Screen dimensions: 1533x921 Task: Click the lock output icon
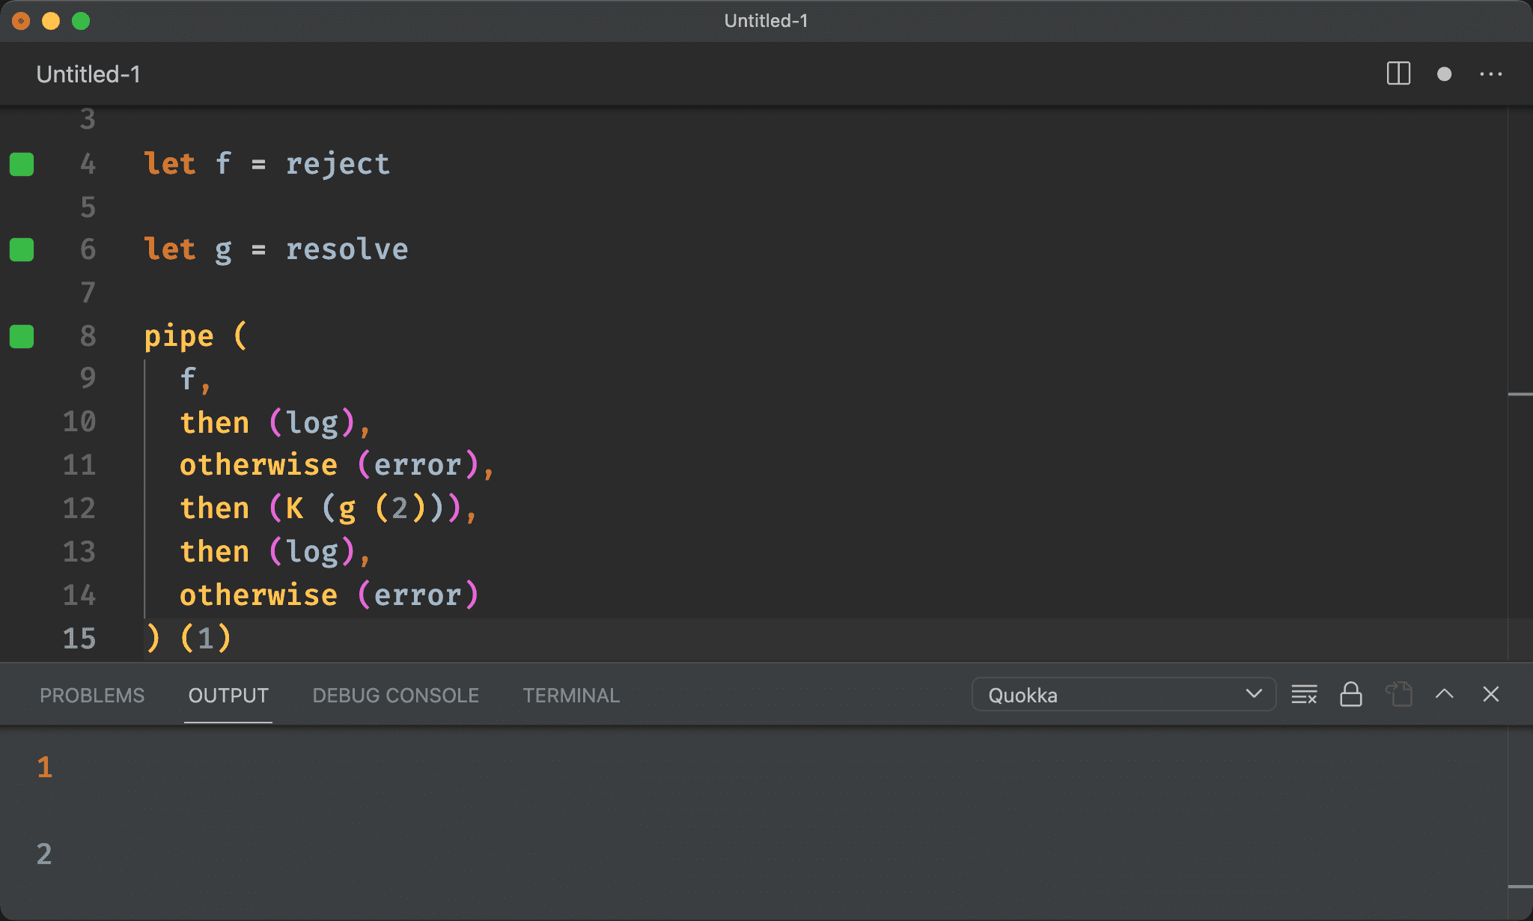pyautogui.click(x=1351, y=694)
